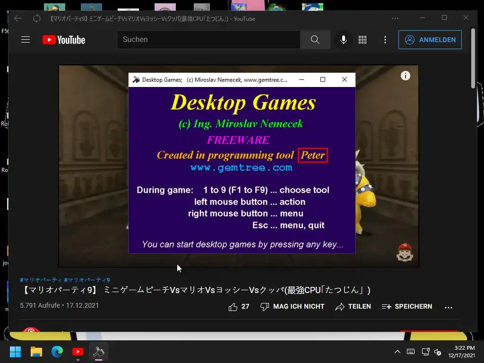Switch to the YouTube taskbar app
The image size is (484, 363).
[78, 352]
